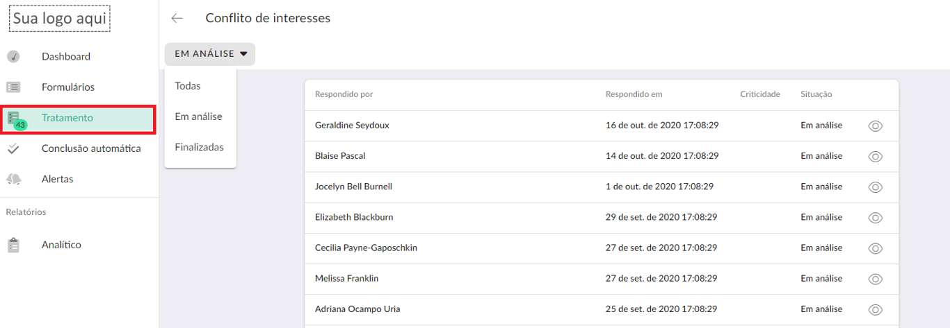Click the Alertas bell icon
Viewport: 950px width, 328px height.
13,179
